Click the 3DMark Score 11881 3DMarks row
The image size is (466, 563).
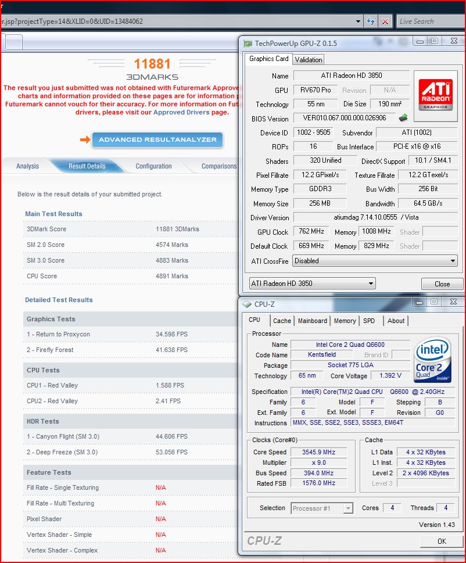click(x=131, y=229)
